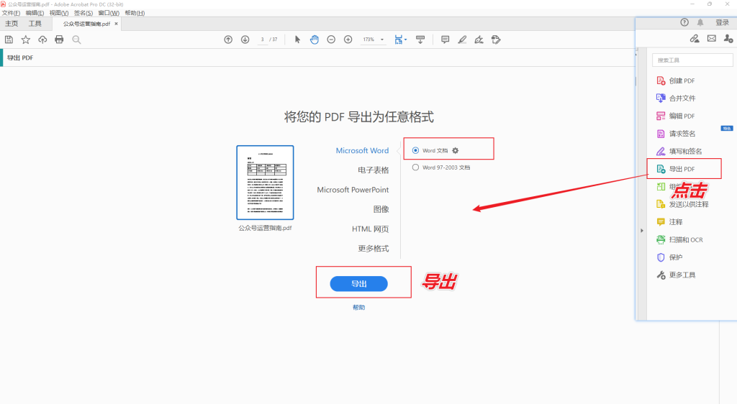Click the star bookmark icon

coord(26,40)
